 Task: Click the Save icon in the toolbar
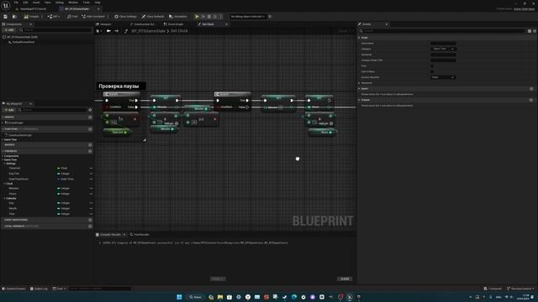pos(6,17)
